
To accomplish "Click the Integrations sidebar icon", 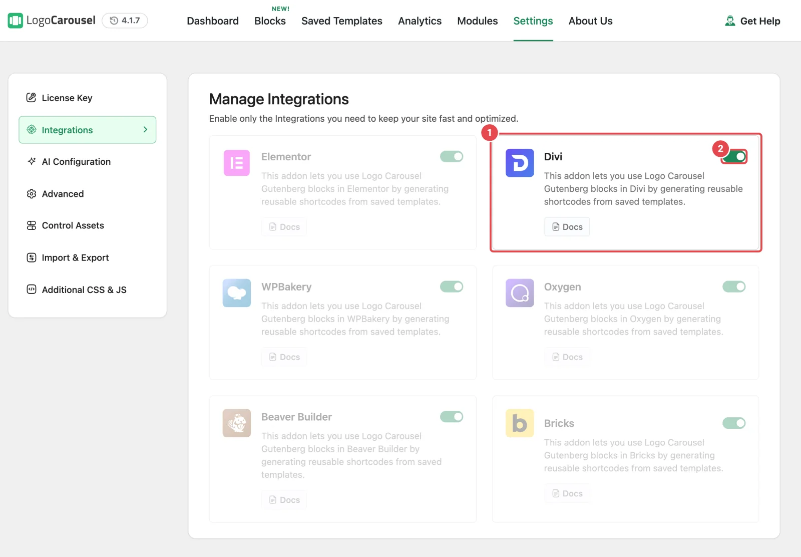I will pyautogui.click(x=31, y=130).
